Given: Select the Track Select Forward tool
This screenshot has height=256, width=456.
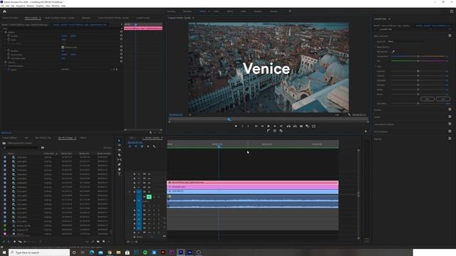Looking at the screenshot, I should click(x=119, y=145).
